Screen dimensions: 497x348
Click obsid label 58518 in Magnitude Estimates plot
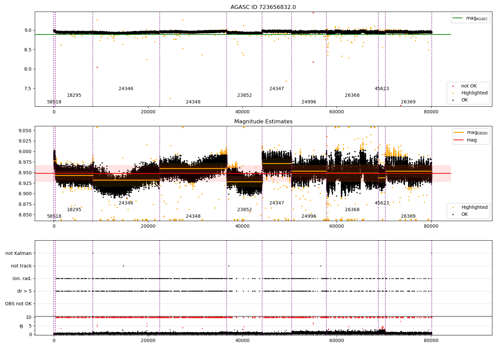[x=54, y=216]
